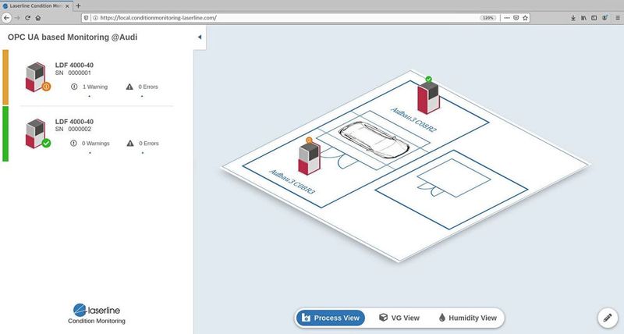Collapse the left sidebar panel arrow
Screen dimensions: 624x334
199,37
